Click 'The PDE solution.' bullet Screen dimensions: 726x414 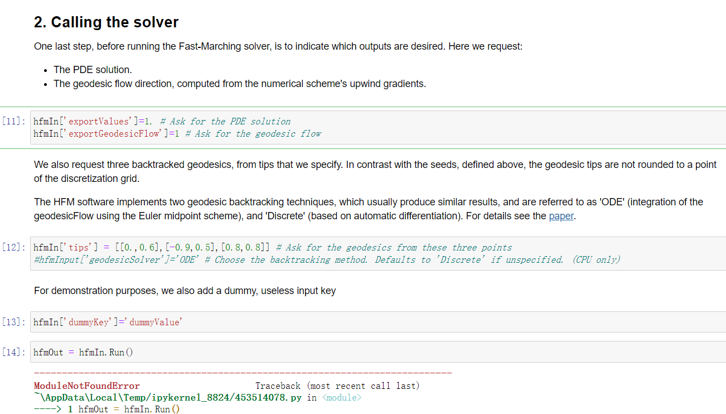[93, 70]
